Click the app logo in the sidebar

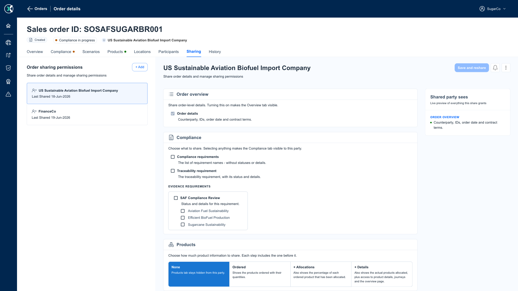[9, 9]
